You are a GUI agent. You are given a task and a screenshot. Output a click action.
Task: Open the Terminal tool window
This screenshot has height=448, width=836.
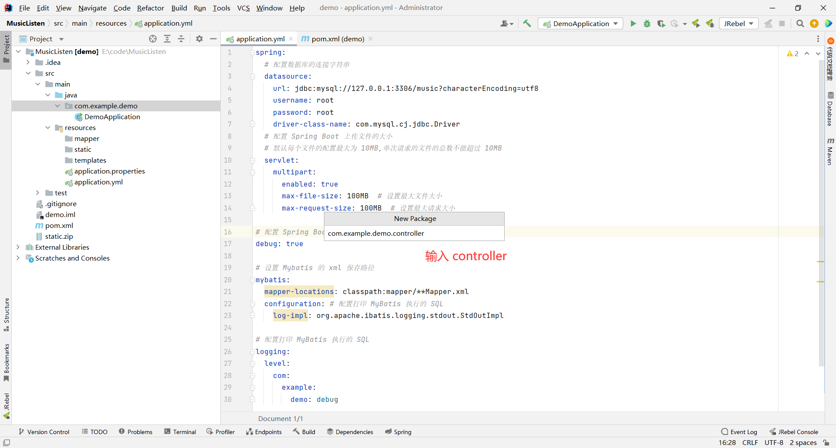point(180,431)
